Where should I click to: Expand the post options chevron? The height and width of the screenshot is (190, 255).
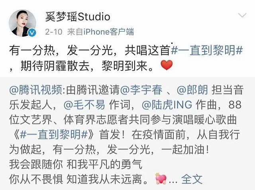coord(242,16)
